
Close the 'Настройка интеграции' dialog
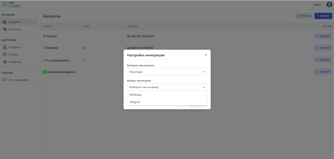[206, 55]
